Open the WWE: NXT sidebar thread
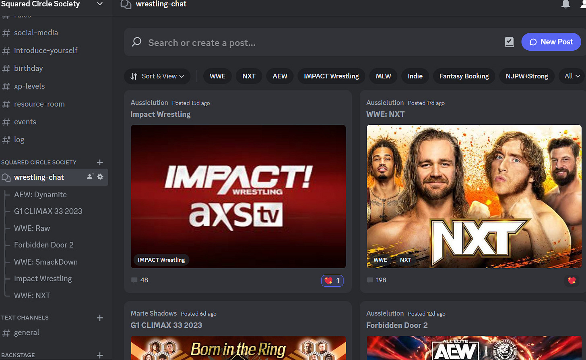The height and width of the screenshot is (360, 586). (x=32, y=296)
